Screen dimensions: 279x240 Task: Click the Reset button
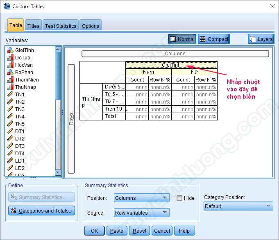[139, 231]
